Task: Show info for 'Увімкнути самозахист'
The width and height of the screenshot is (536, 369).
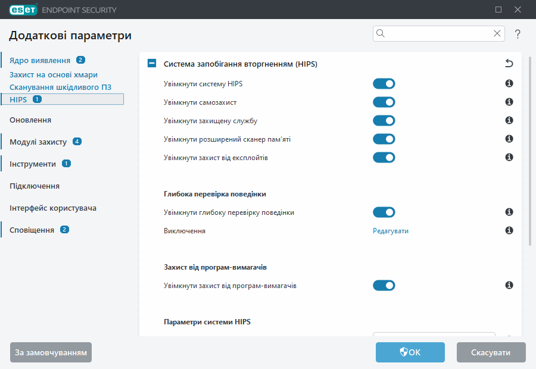Action: [509, 102]
